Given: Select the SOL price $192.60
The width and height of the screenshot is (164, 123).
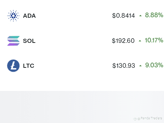Looking at the screenshot, I should pos(123,41).
